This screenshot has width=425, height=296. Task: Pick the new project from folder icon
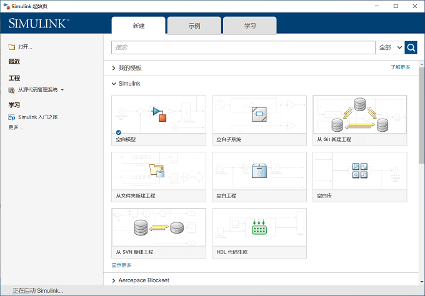tap(157, 170)
